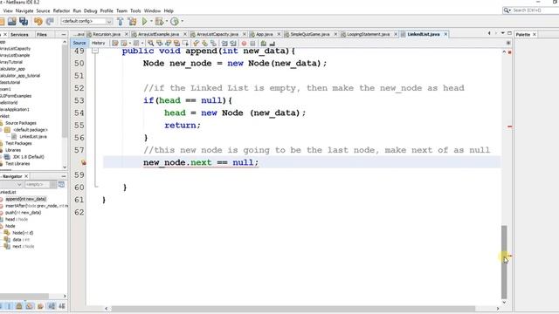Open the Navigator empty filter combo box
Screen dimensions: 559x314
coord(40,184)
